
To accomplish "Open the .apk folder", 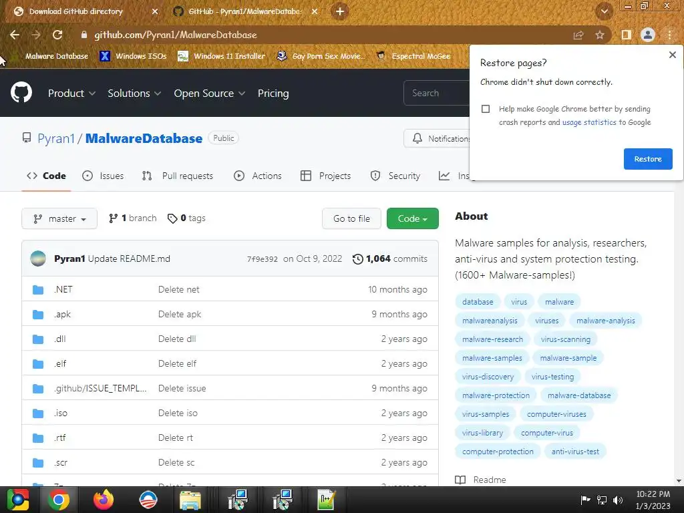I will [62, 314].
